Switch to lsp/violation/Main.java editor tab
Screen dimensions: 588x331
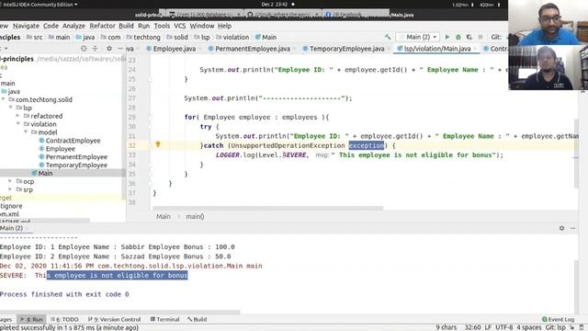[437, 49]
